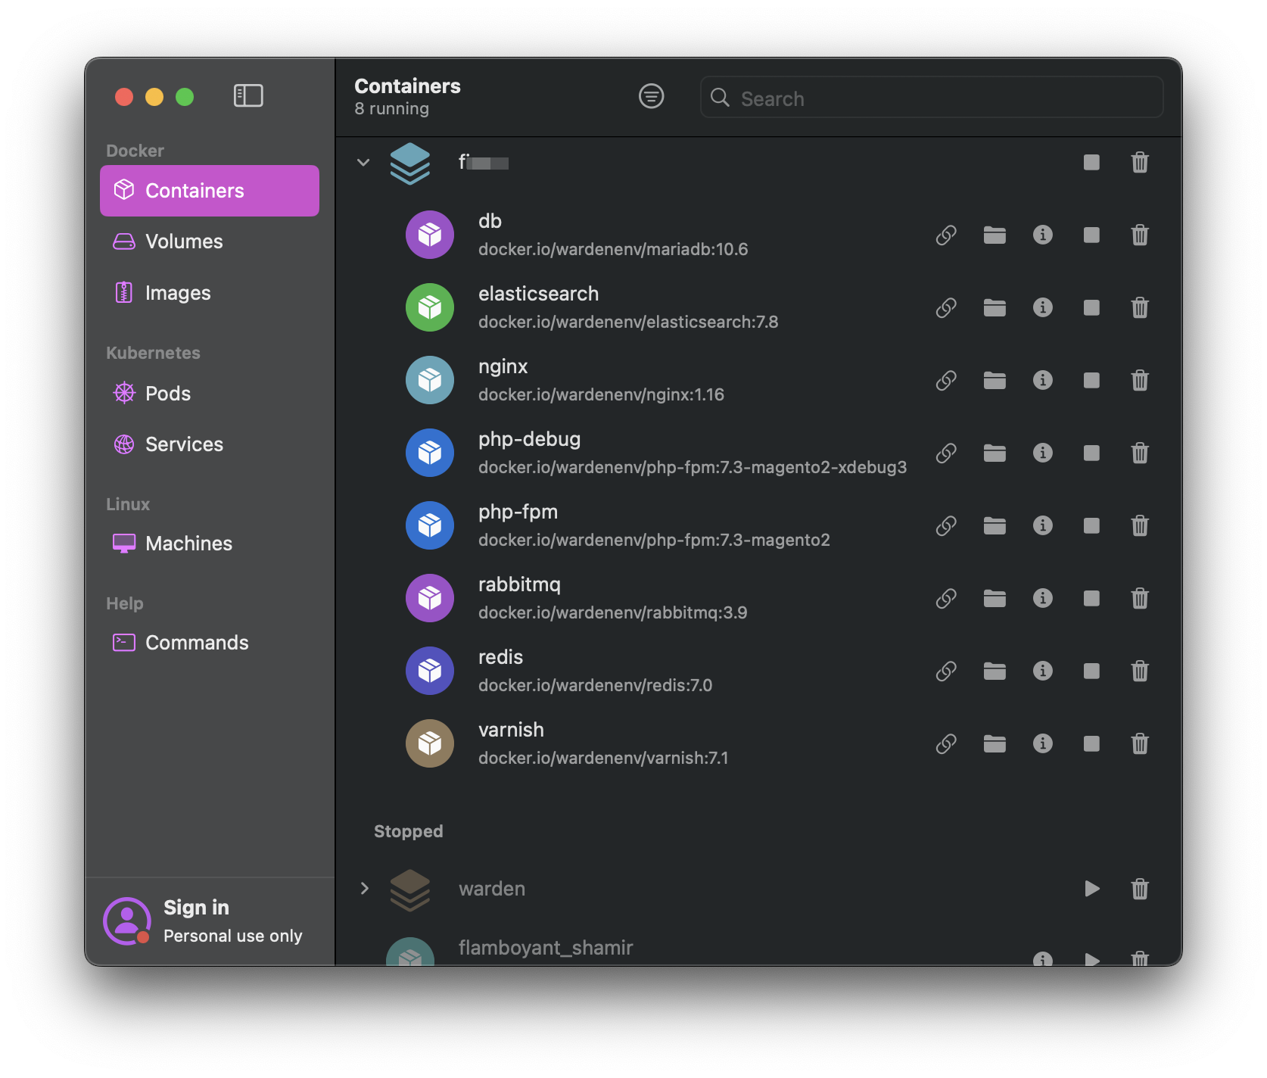Open Commands under Help
Viewport: 1267px width, 1078px height.
(210, 643)
